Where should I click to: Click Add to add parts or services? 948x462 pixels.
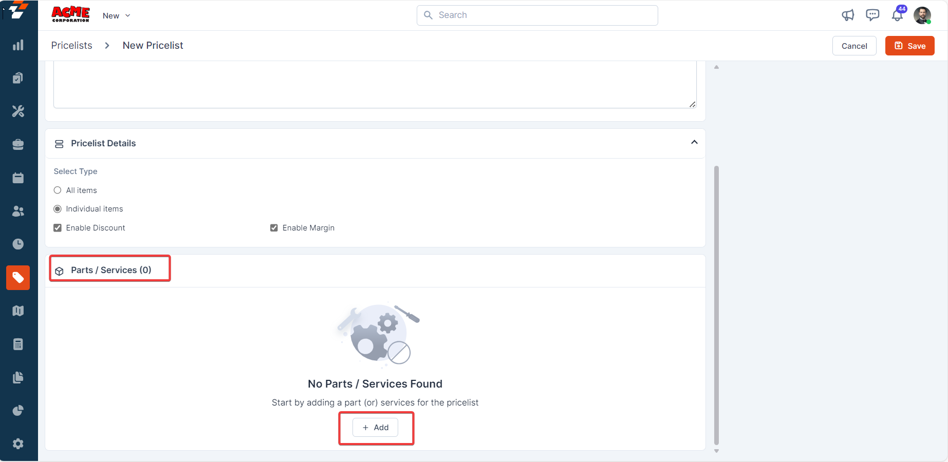(x=375, y=428)
